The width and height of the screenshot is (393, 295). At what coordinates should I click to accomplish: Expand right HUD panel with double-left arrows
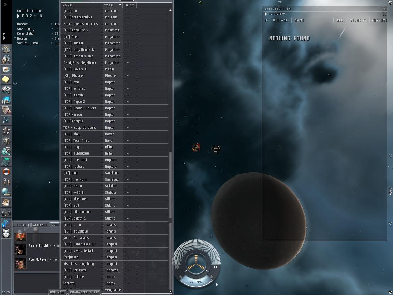[x=215, y=267]
